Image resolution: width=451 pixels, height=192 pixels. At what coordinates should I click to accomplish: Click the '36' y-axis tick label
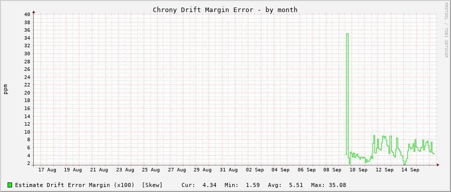click(27, 30)
